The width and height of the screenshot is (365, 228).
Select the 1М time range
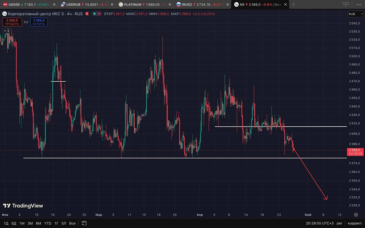click(x=22, y=223)
